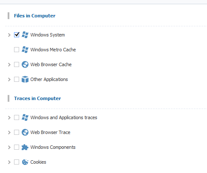Expand the Web Browser Cache node
Image resolution: width=207 pixels, height=173 pixels.
pos(9,64)
